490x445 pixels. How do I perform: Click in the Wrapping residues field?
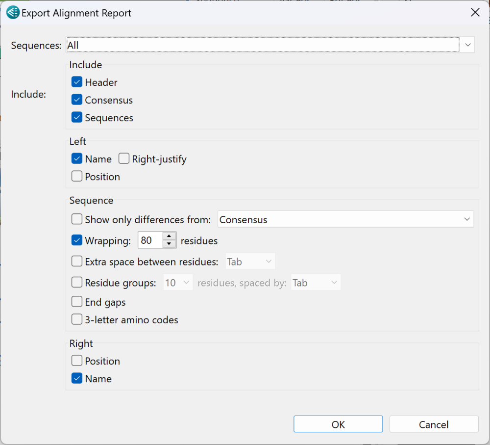pyautogui.click(x=149, y=240)
